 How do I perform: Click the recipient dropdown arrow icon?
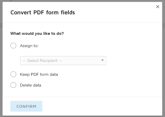[x=102, y=60]
